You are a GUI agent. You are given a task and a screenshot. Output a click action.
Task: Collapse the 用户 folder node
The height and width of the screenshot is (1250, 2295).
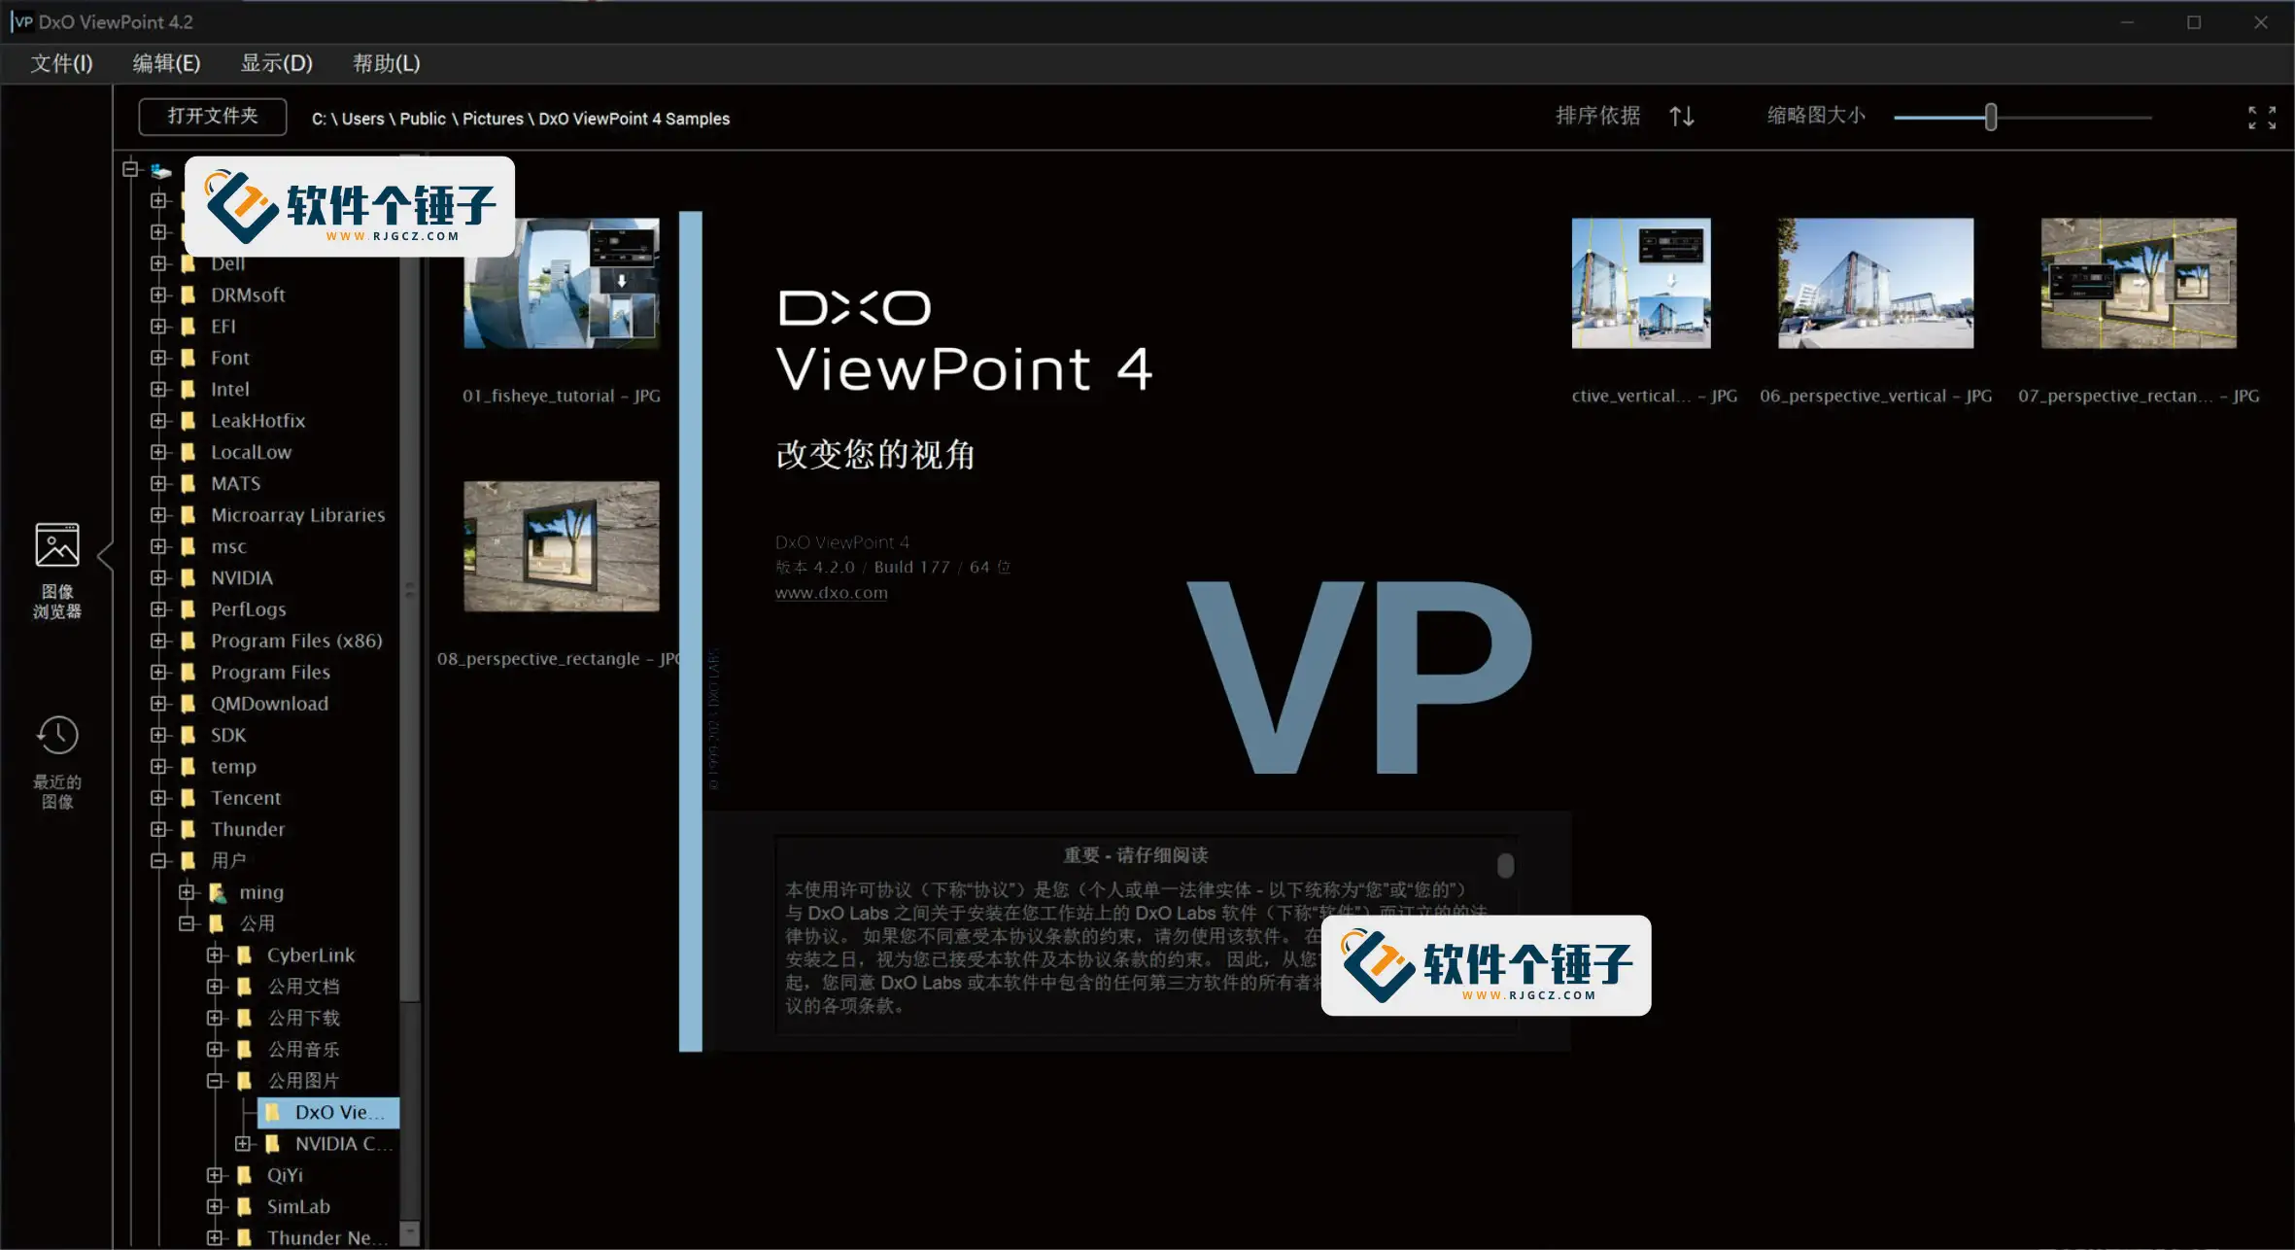click(158, 860)
